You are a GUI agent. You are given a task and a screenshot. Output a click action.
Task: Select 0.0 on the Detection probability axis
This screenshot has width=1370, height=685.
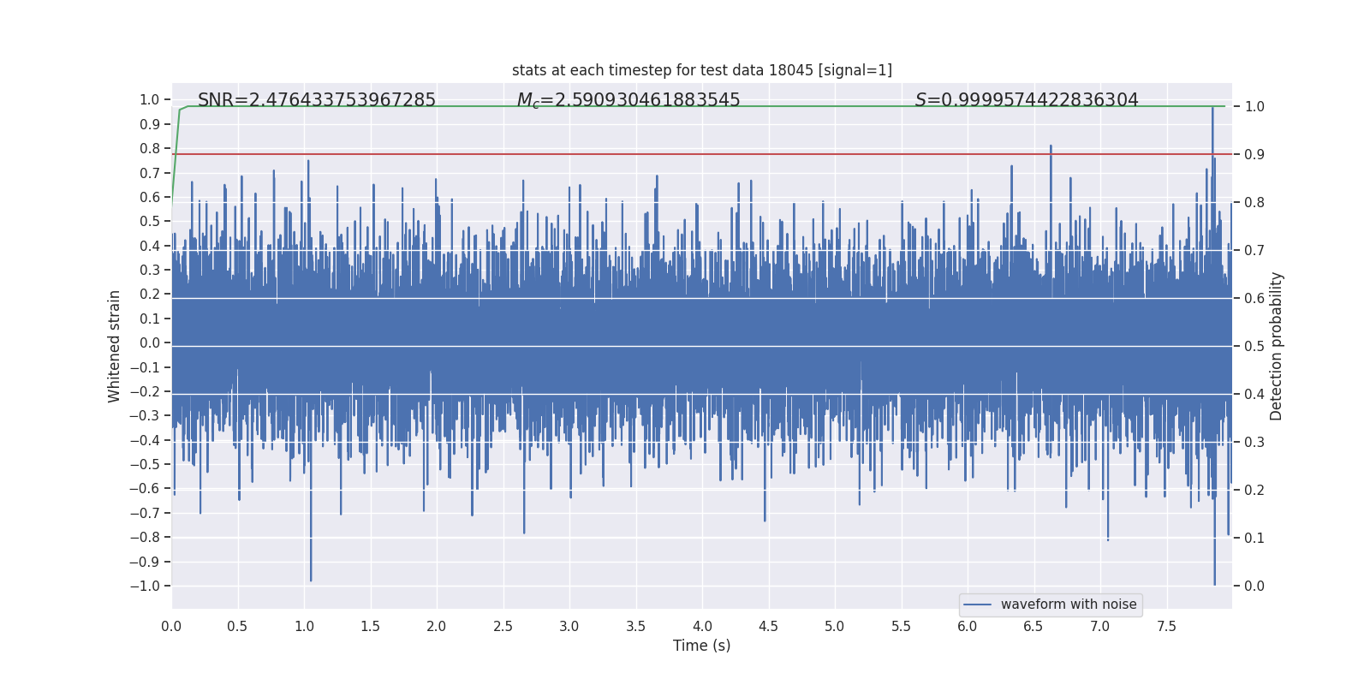pos(1254,587)
